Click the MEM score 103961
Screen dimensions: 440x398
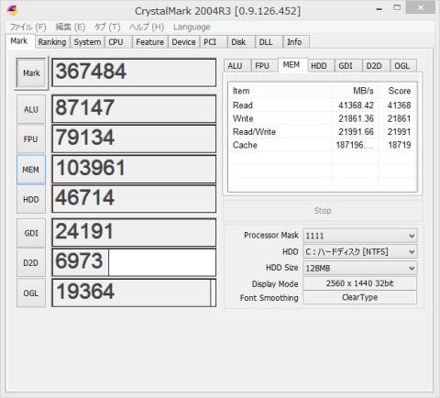134,169
